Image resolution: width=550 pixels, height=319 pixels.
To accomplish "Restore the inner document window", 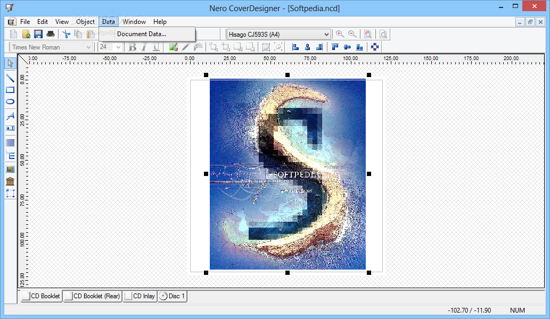I will pos(530,22).
